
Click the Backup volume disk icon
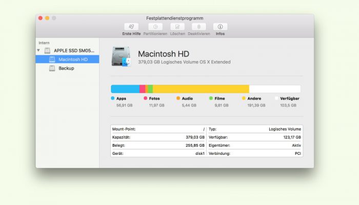[x=52, y=68]
